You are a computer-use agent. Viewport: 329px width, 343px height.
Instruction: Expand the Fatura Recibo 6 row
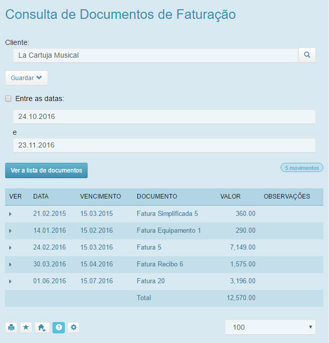click(x=10, y=264)
